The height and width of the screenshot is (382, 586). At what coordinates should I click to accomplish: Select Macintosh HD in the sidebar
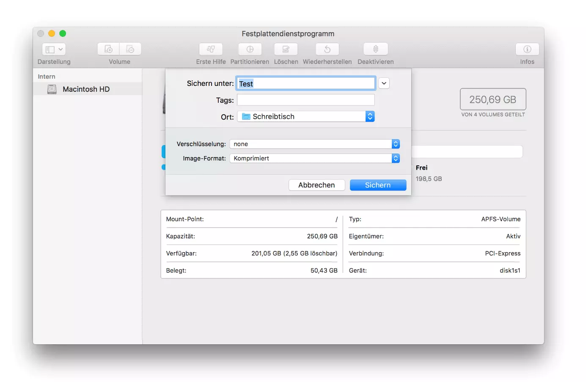coord(86,89)
